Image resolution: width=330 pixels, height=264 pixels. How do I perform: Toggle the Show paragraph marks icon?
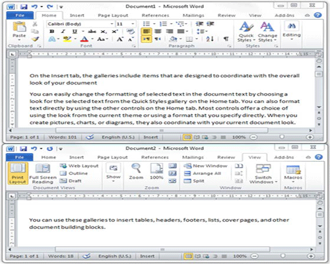click(226, 39)
